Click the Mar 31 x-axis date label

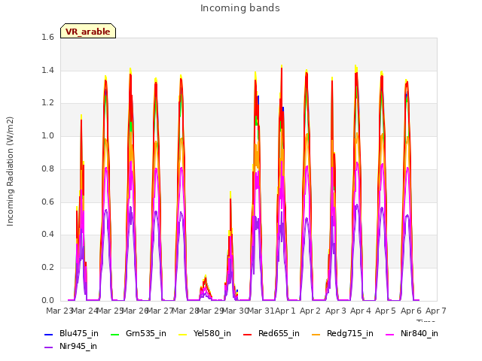(x=261, y=311)
